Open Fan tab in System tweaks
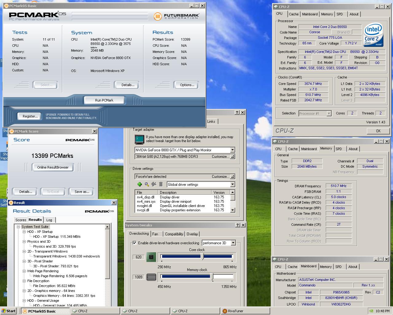The image size is (393, 315). click(155, 234)
